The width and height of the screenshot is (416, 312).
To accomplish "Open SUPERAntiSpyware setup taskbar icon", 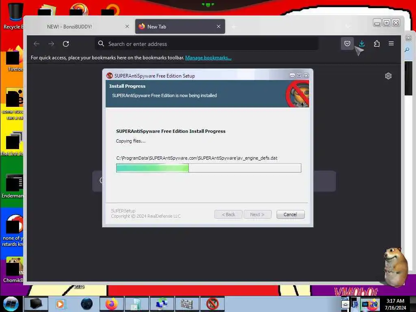I will coord(212,304).
